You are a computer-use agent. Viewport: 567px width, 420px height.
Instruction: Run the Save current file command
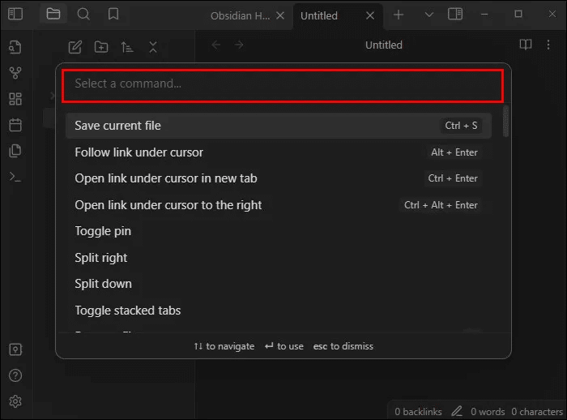pyautogui.click(x=117, y=126)
